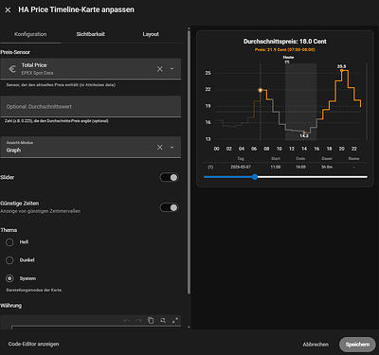Open search in the currency code editor

pos(163,320)
